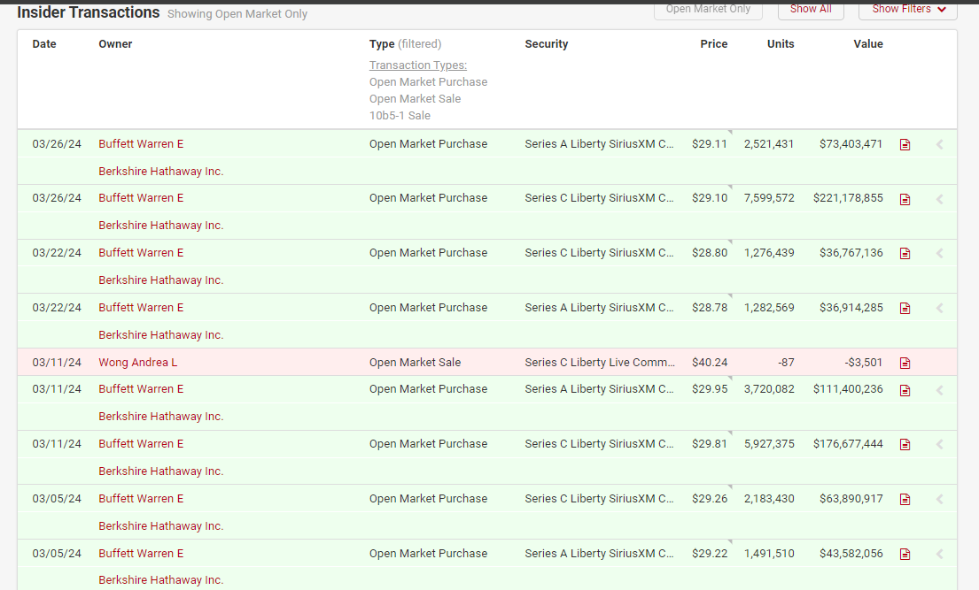The image size is (979, 590).
Task: Expand row chevron for $36,914,285 transaction
Action: pyautogui.click(x=940, y=308)
